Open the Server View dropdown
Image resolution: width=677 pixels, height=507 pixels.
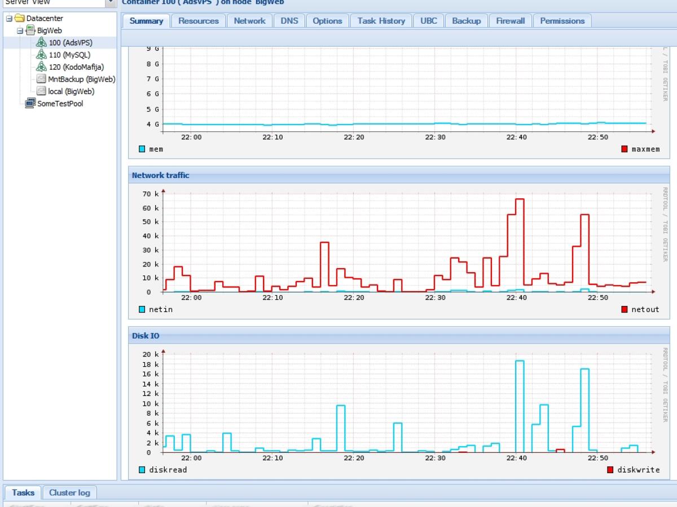111,2
